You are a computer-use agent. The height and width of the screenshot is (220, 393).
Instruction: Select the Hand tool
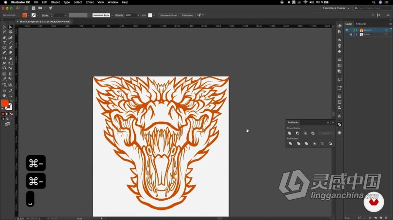4,95
